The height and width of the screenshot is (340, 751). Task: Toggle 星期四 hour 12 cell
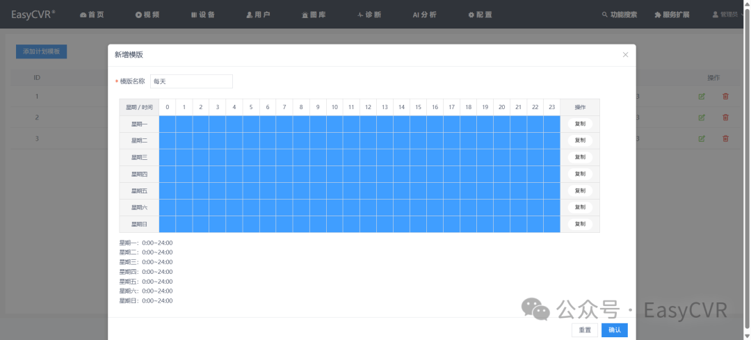[x=368, y=174]
